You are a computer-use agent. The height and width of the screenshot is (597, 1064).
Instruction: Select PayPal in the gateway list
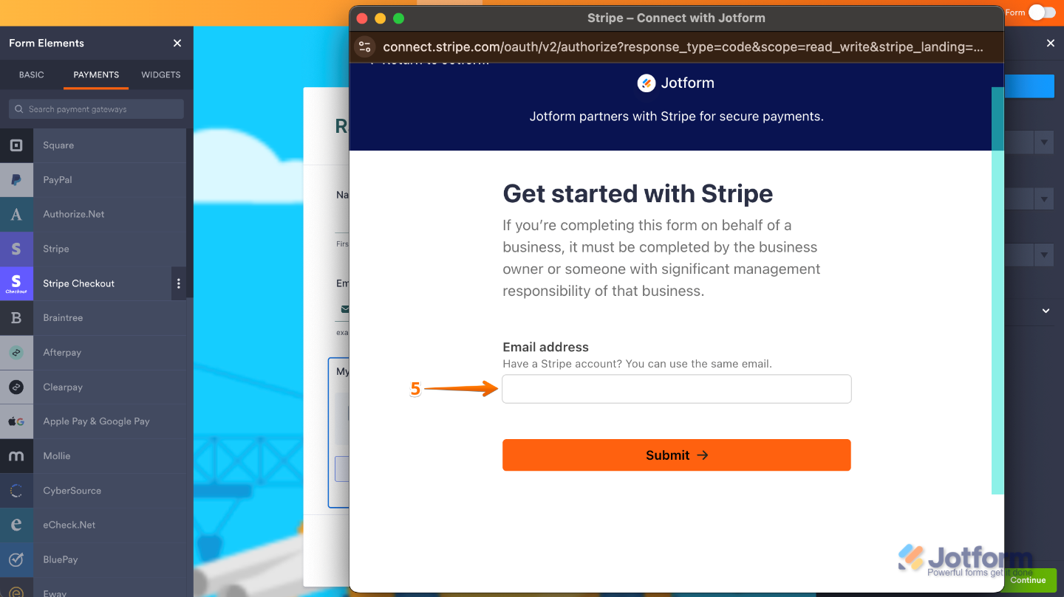(x=58, y=180)
